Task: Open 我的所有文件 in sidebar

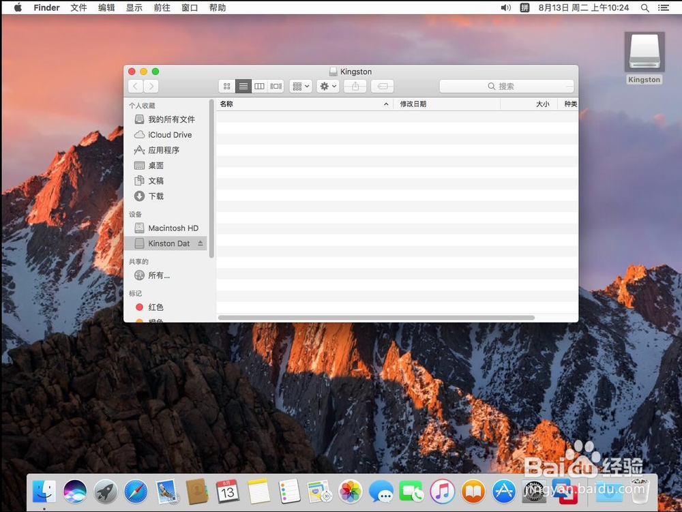Action: pos(165,119)
